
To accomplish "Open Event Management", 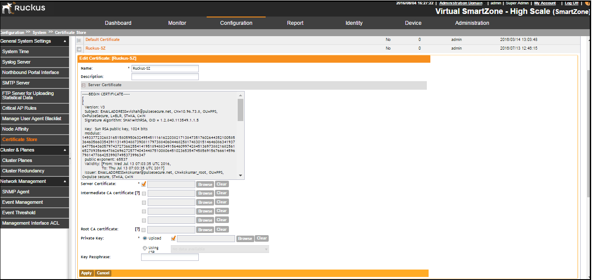I will [35, 202].
